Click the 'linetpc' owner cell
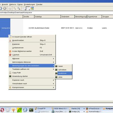Screen dimensions: 113x113 [90, 28]
